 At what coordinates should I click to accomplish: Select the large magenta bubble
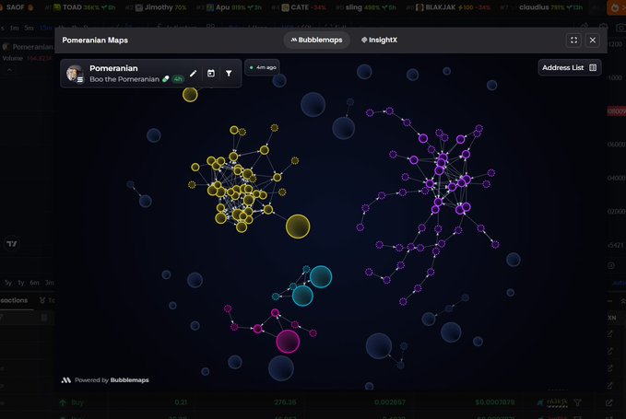point(288,342)
